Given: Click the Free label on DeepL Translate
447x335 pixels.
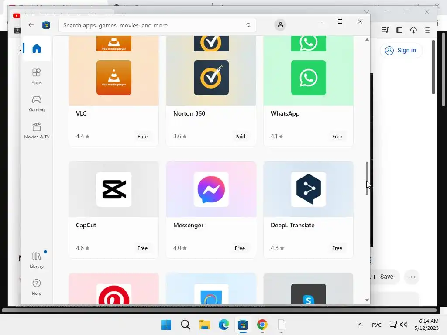Looking at the screenshot, I should point(337,248).
